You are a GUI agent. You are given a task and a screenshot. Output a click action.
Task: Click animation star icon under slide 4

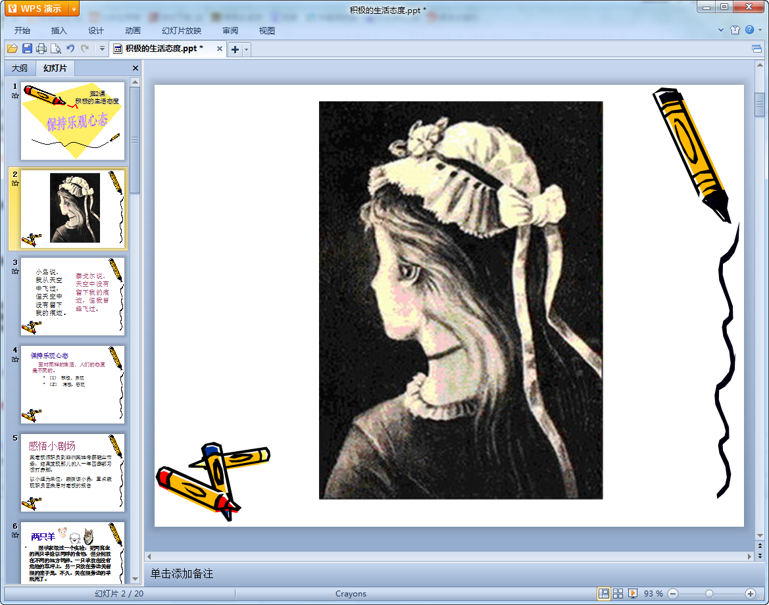[15, 359]
